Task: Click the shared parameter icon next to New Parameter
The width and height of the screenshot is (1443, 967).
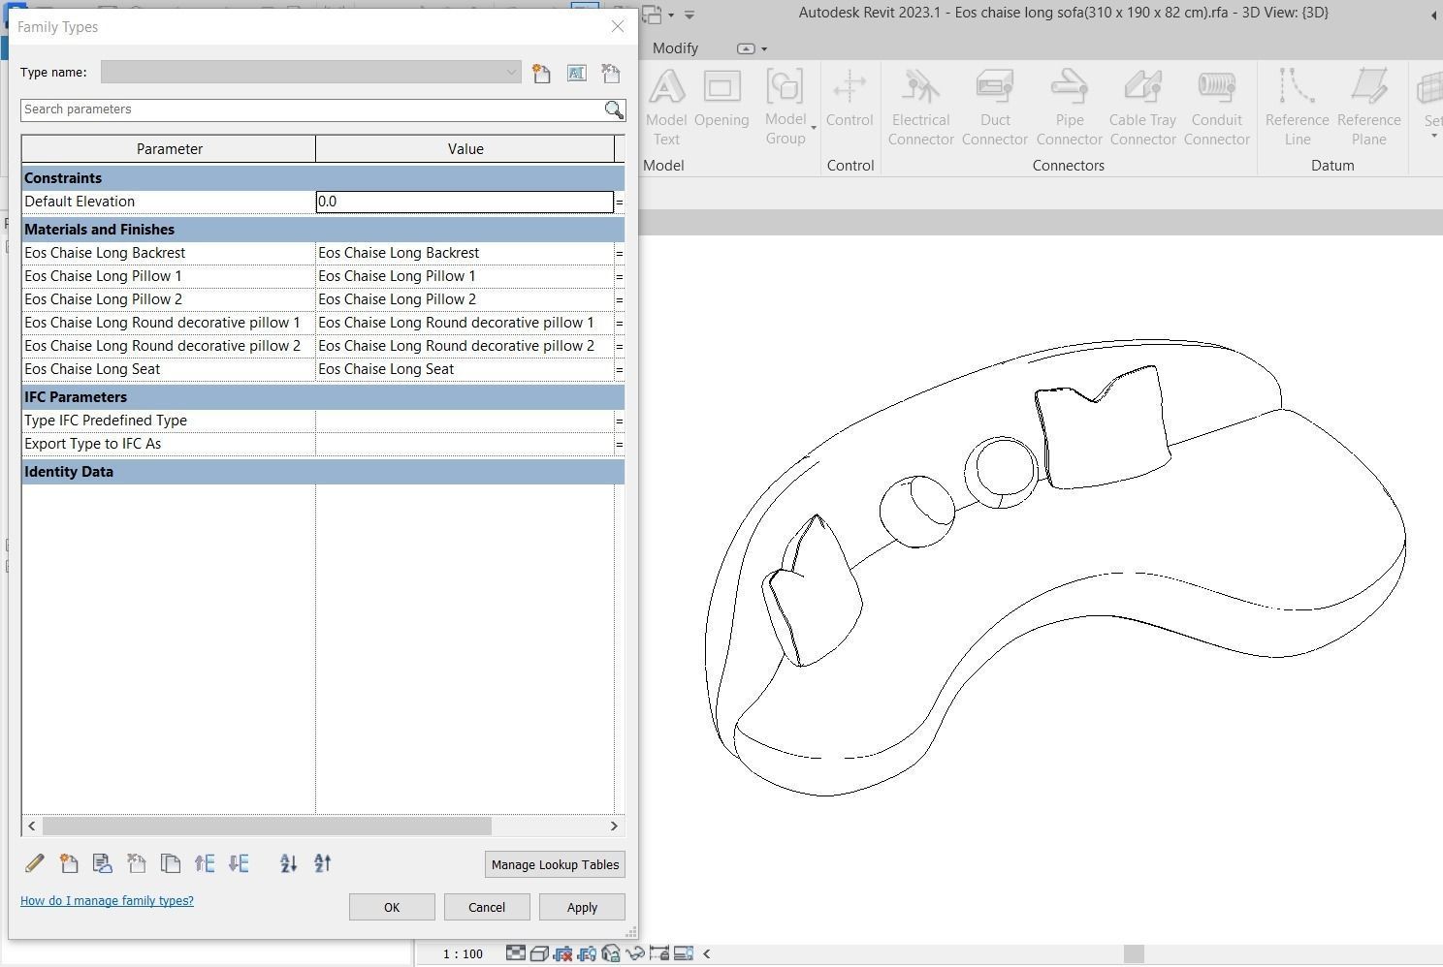Action: click(x=103, y=863)
